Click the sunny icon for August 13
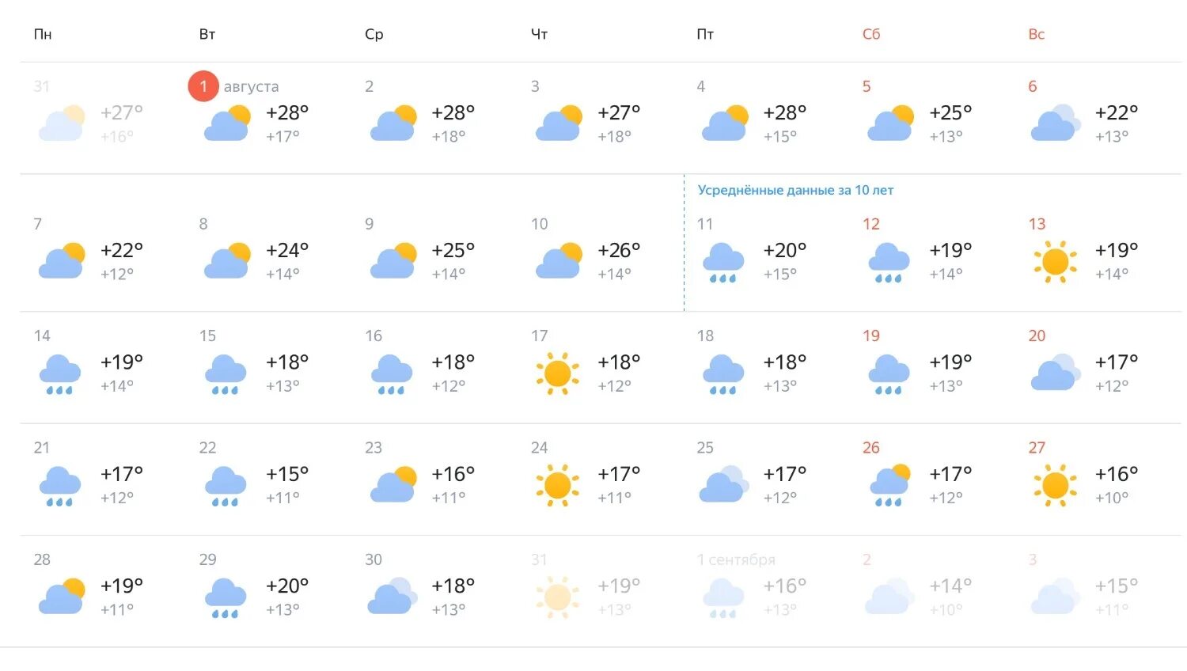The image size is (1187, 671). [1055, 262]
